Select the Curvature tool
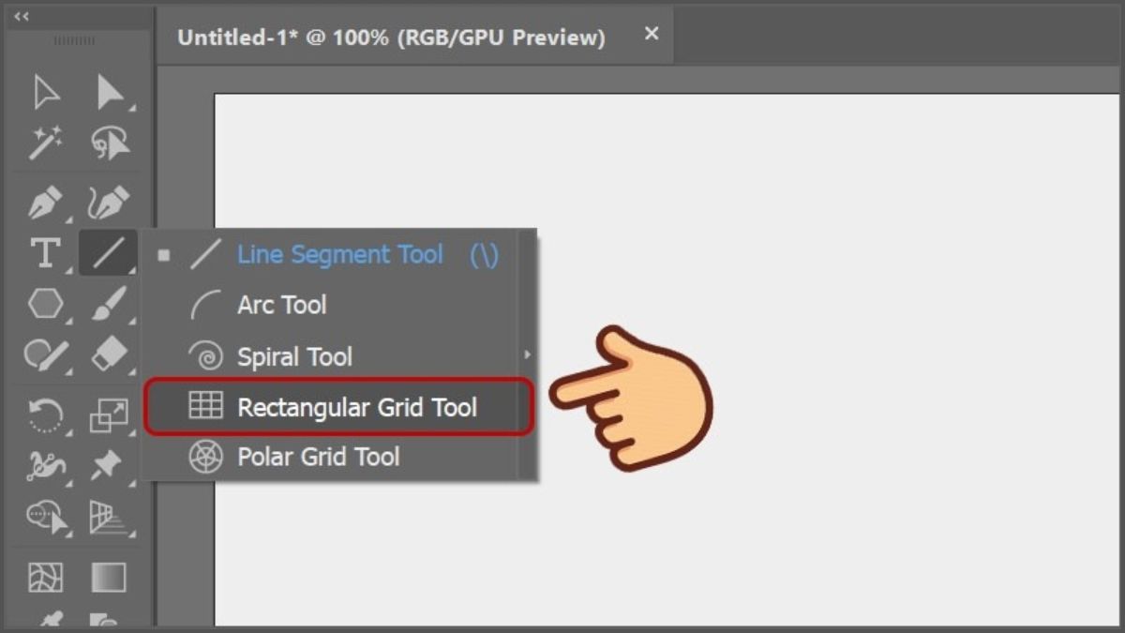 (x=111, y=203)
